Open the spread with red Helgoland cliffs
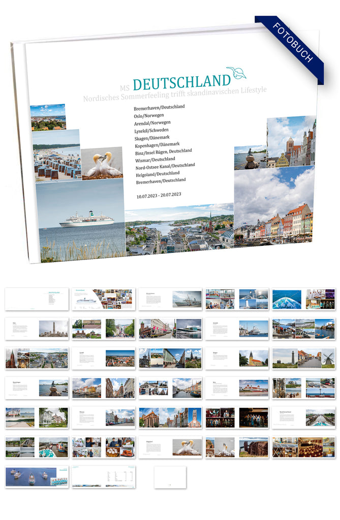The height and width of the screenshot is (520, 340). 237,447
